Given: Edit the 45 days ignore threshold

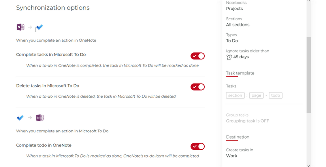Looking at the screenshot, I should click(241, 57).
